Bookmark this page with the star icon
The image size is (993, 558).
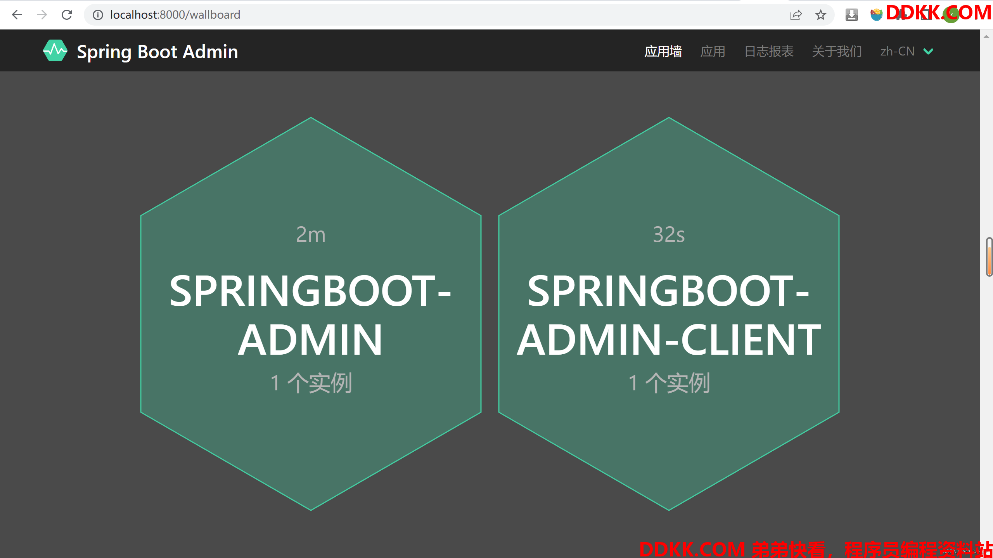point(820,15)
